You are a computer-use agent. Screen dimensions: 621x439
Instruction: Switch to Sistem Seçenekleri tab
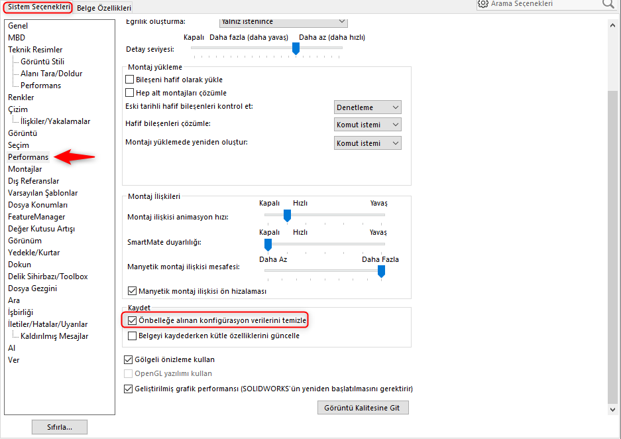[x=39, y=7]
